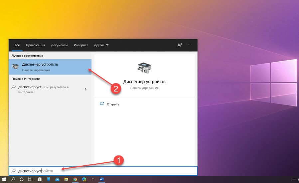Screen dimensions: 299x183
Task: Click web search magnifier beside диспетчер уст
Action: (14, 87)
